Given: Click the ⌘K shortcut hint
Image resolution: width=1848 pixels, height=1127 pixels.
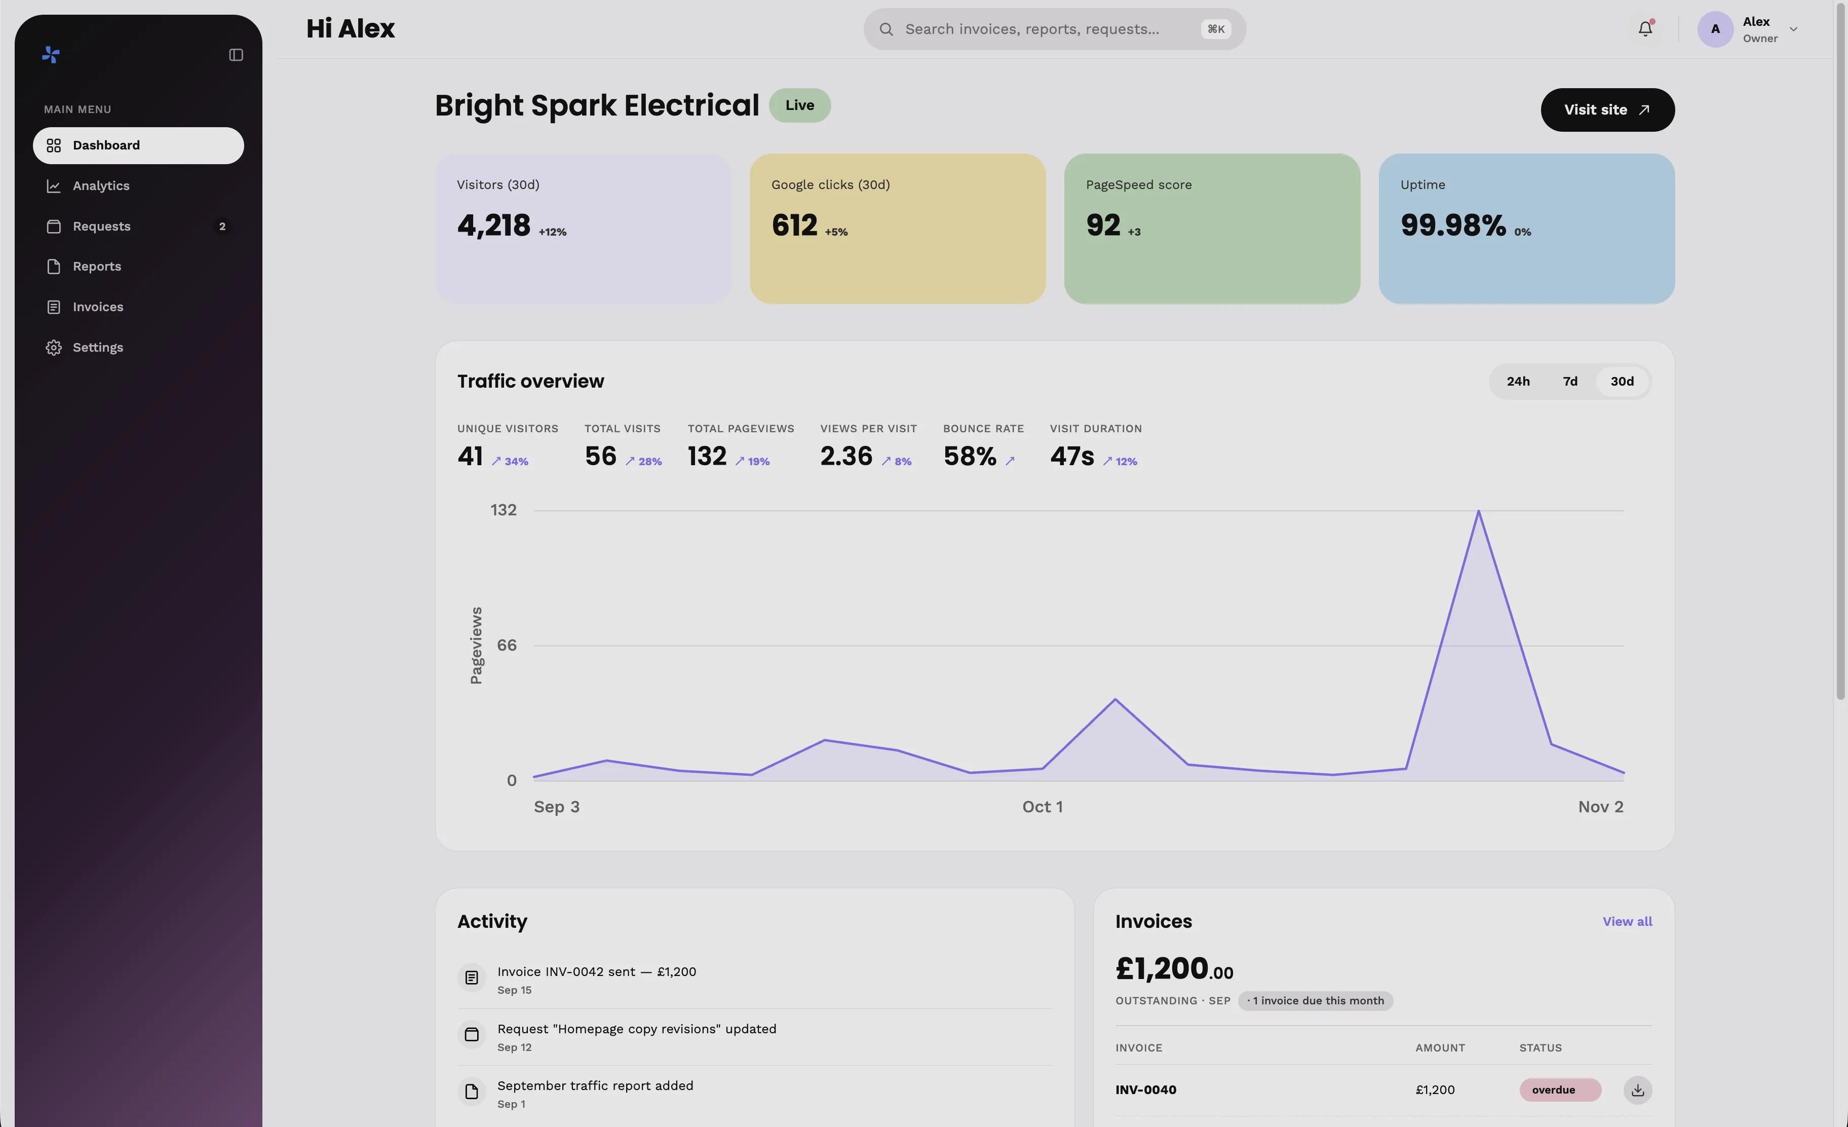Looking at the screenshot, I should click(x=1216, y=29).
